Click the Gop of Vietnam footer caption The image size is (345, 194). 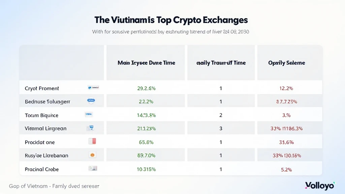[x=54, y=186]
